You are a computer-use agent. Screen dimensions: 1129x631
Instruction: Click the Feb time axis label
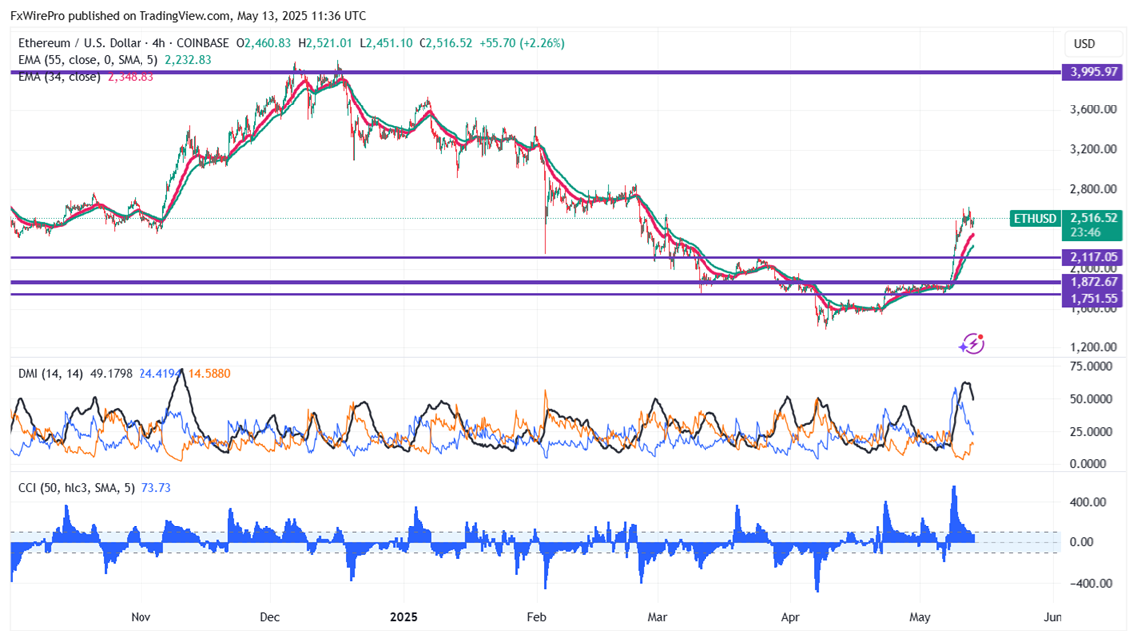coord(536,617)
